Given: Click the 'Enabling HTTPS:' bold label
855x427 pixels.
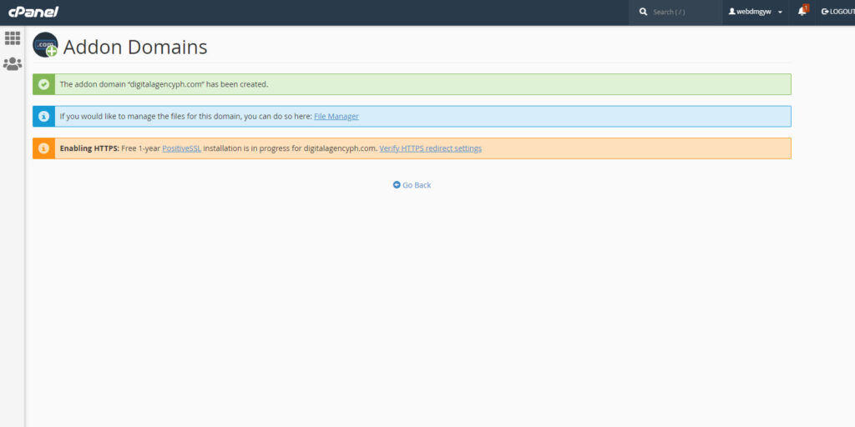Looking at the screenshot, I should click(89, 148).
